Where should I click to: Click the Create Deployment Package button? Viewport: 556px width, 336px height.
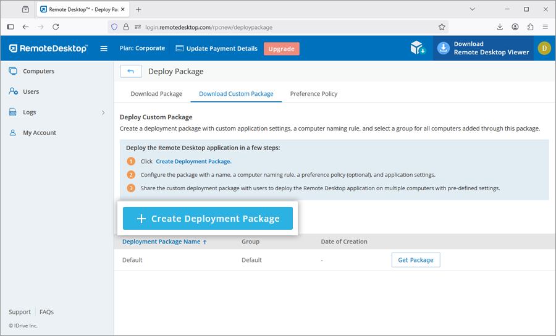208,219
